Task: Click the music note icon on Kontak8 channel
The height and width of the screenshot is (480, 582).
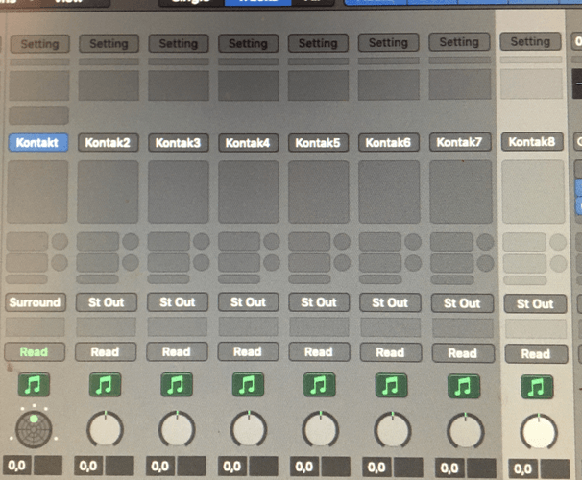Action: click(537, 387)
